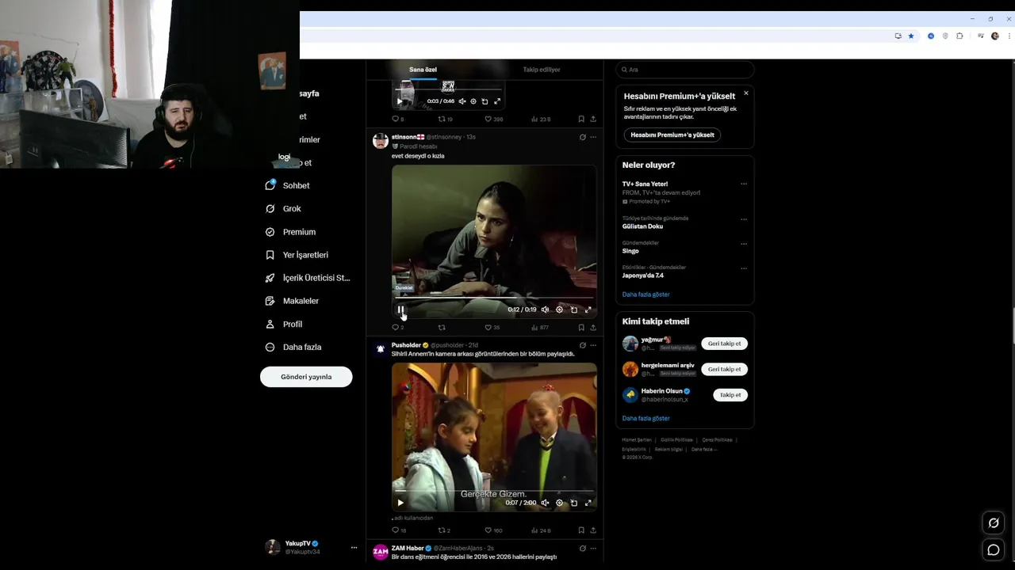The height and width of the screenshot is (570, 1015).
Task: Open Sohbet in sidebar
Action: pyautogui.click(x=288, y=185)
